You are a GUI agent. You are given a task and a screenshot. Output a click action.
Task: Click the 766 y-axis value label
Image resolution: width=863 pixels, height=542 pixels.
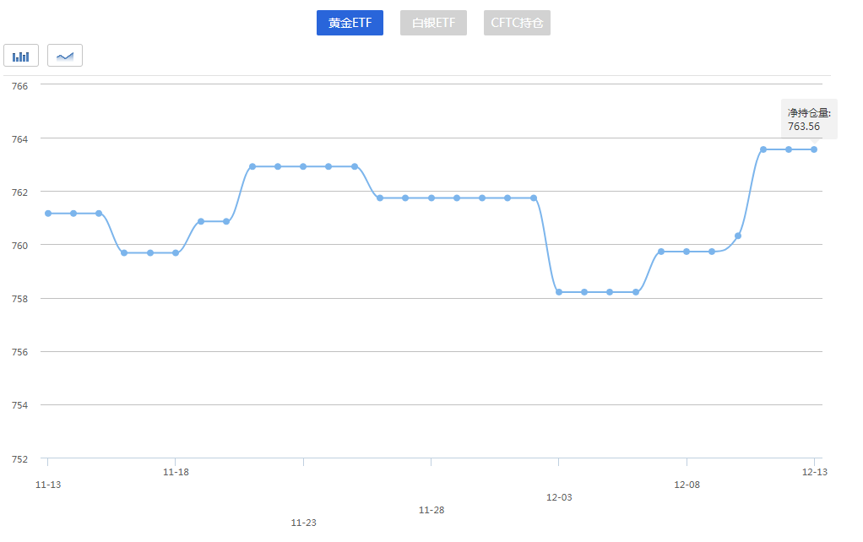[20, 85]
